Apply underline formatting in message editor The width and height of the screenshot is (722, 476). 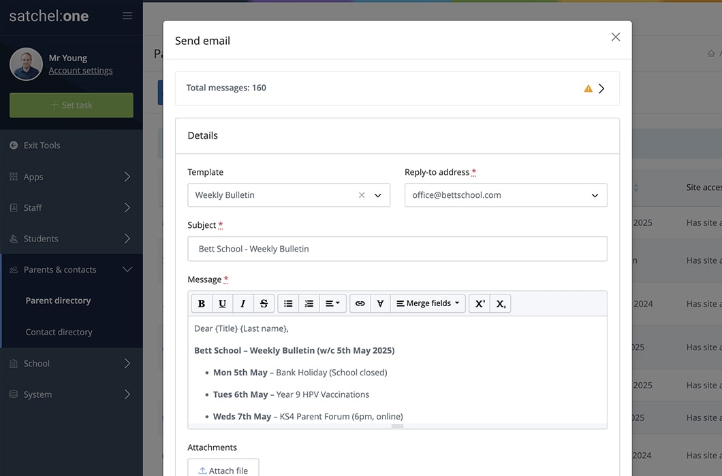tap(222, 303)
